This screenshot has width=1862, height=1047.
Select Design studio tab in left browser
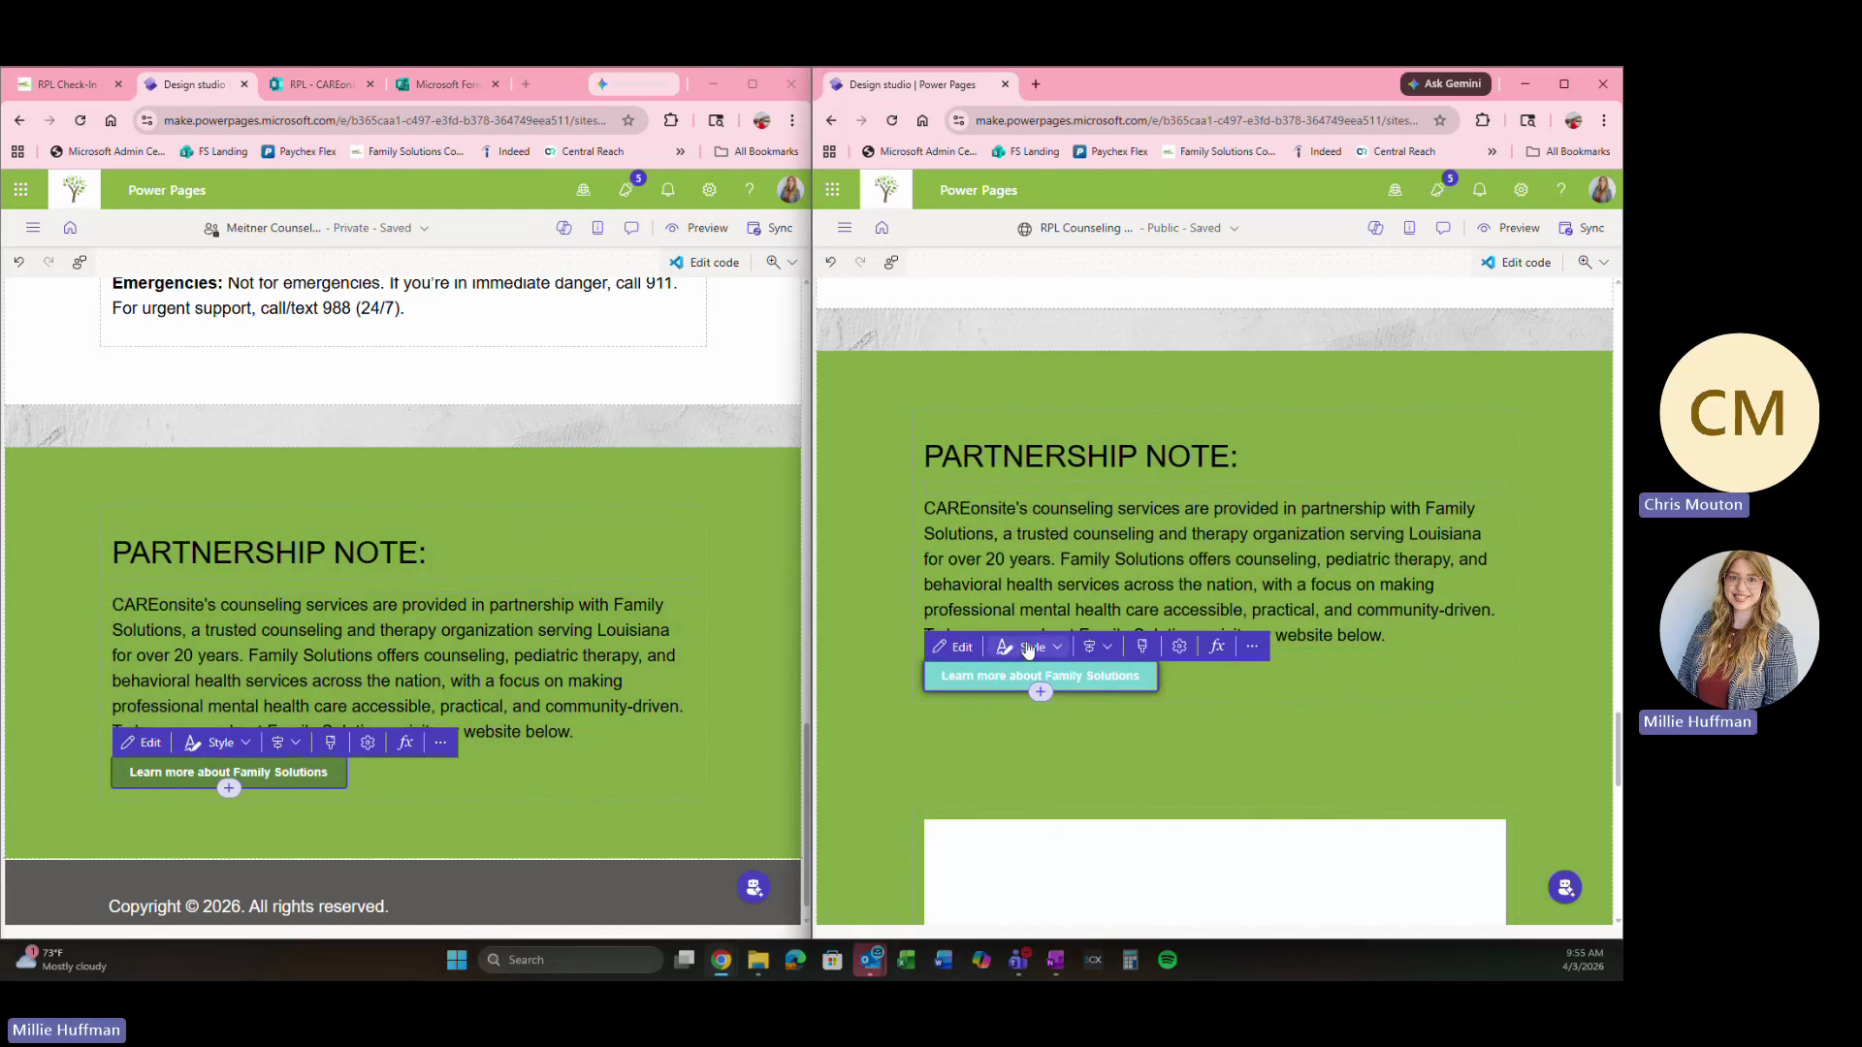194,84
